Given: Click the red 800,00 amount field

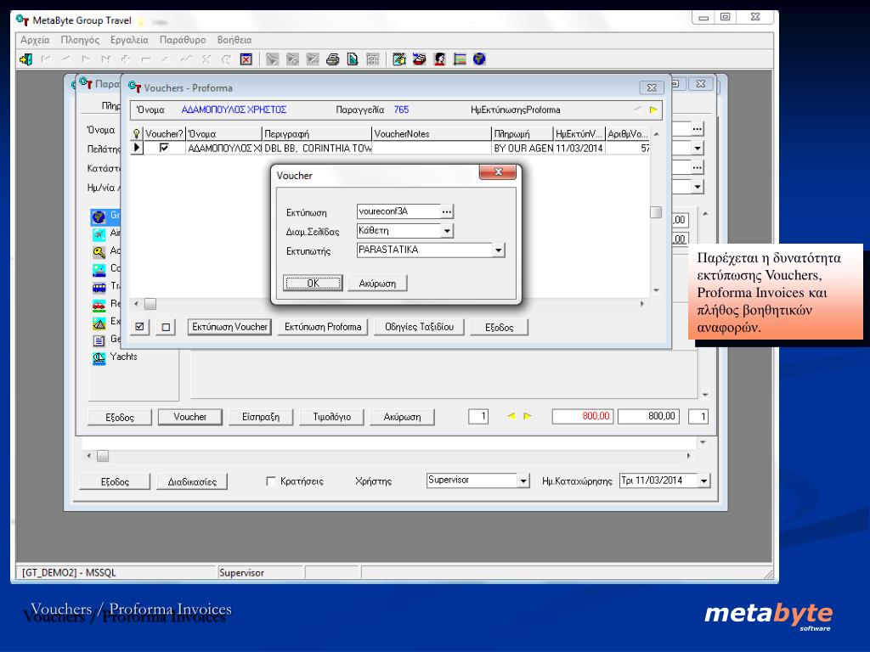Looking at the screenshot, I should tap(583, 416).
